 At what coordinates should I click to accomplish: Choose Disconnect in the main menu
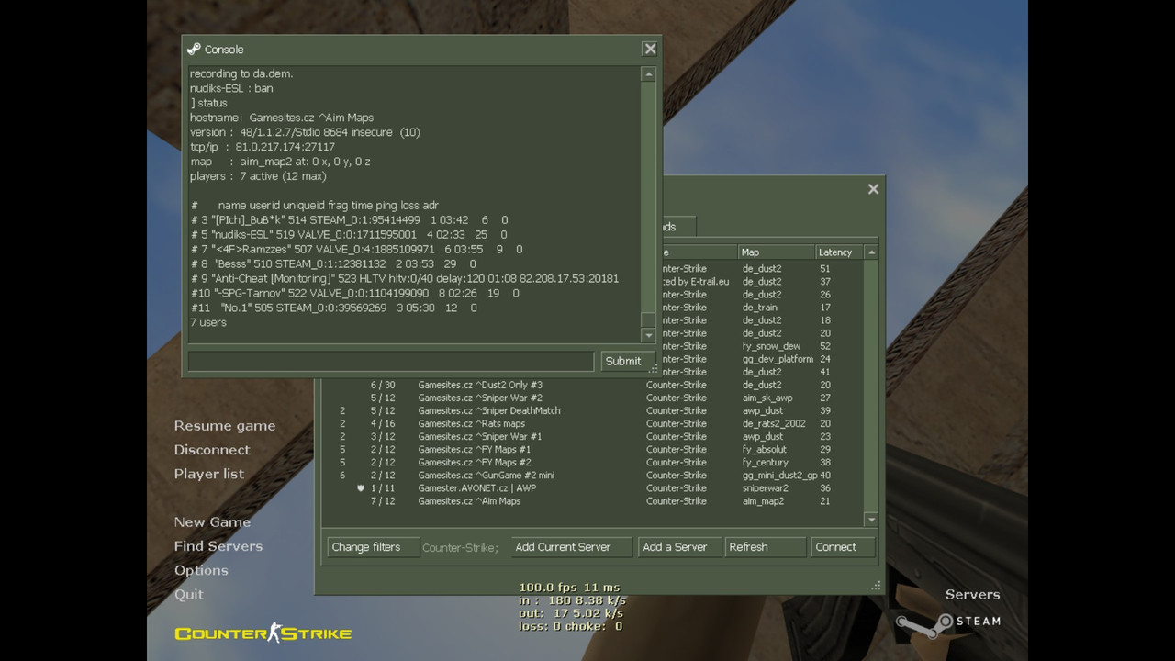click(212, 450)
